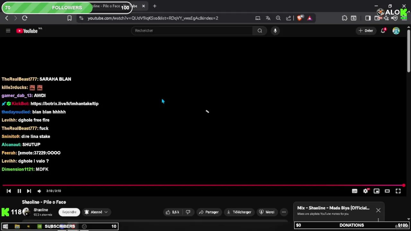The image size is (411, 231).
Task: Open the Shaoline channel avatar
Action: (x=27, y=212)
